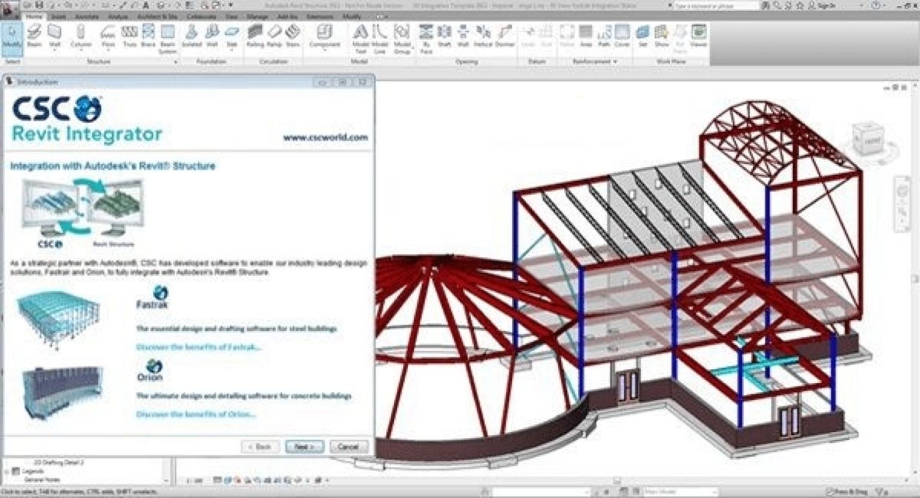Choose the Truss tool
Viewport: 920px width, 498px height.
(x=129, y=36)
